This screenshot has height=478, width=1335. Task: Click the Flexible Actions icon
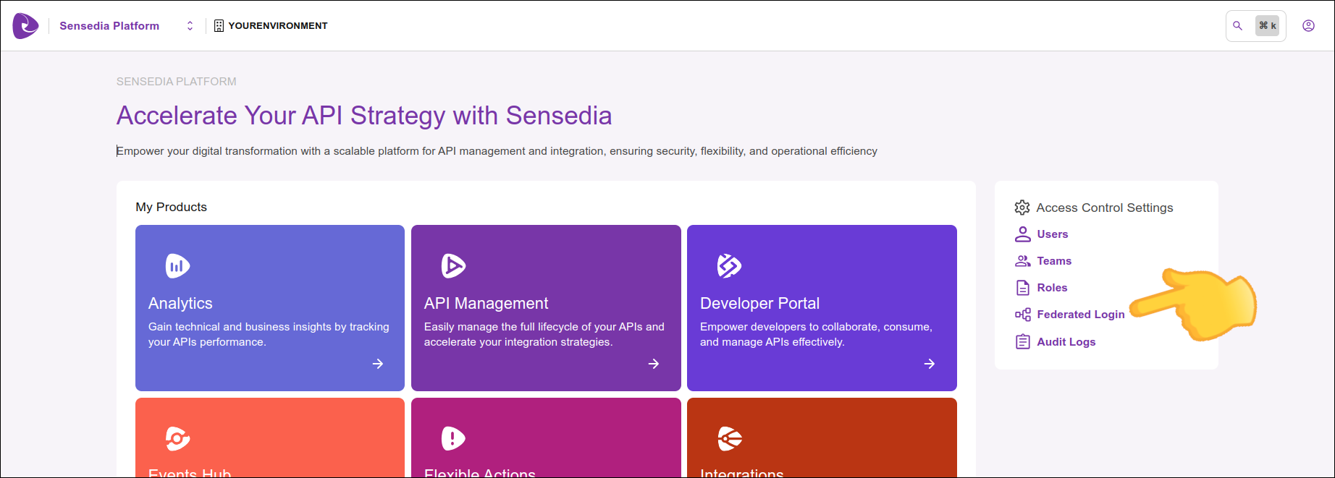pyautogui.click(x=453, y=438)
